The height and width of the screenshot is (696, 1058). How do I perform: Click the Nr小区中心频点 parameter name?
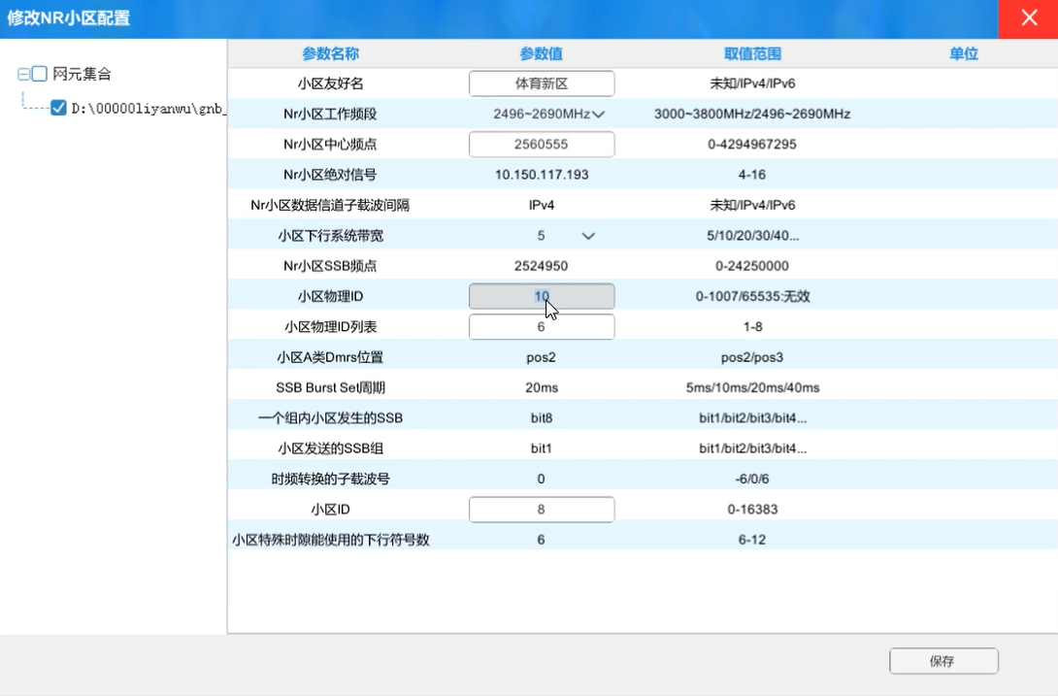click(330, 145)
